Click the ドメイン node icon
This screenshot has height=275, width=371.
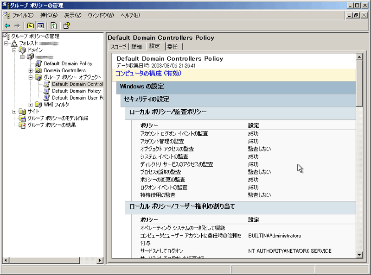point(22,50)
